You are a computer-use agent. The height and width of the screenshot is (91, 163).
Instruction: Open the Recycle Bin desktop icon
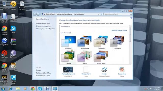pos(4,5)
